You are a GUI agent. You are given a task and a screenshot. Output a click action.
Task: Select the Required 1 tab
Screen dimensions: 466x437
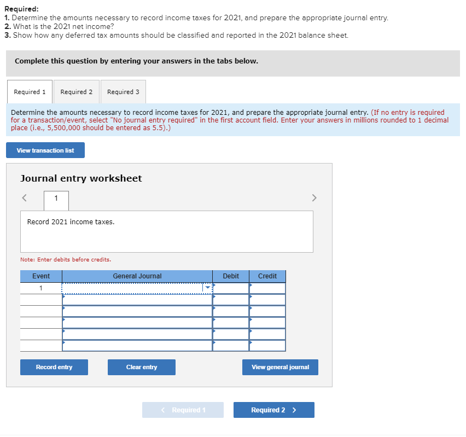(x=30, y=92)
